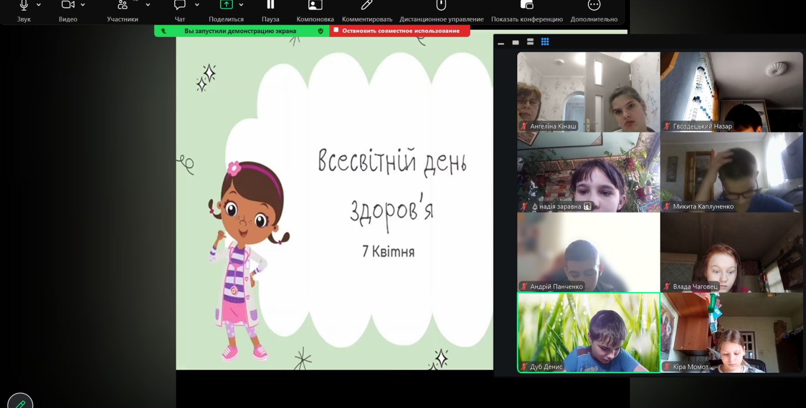This screenshot has height=408, width=806.
Task: Select Андрій Панченко video tile
Action: click(x=588, y=252)
